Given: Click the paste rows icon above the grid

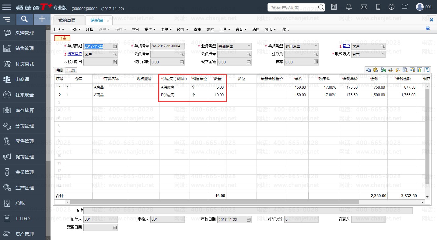Looking at the screenshot, I should [376, 70].
